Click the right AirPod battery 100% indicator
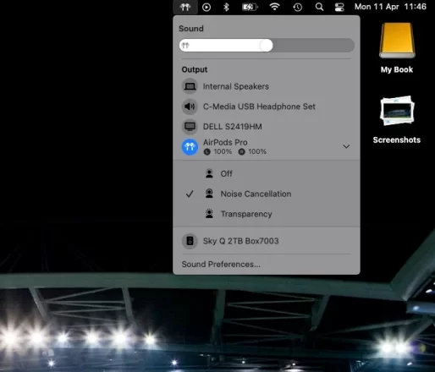435x372 pixels. point(252,151)
